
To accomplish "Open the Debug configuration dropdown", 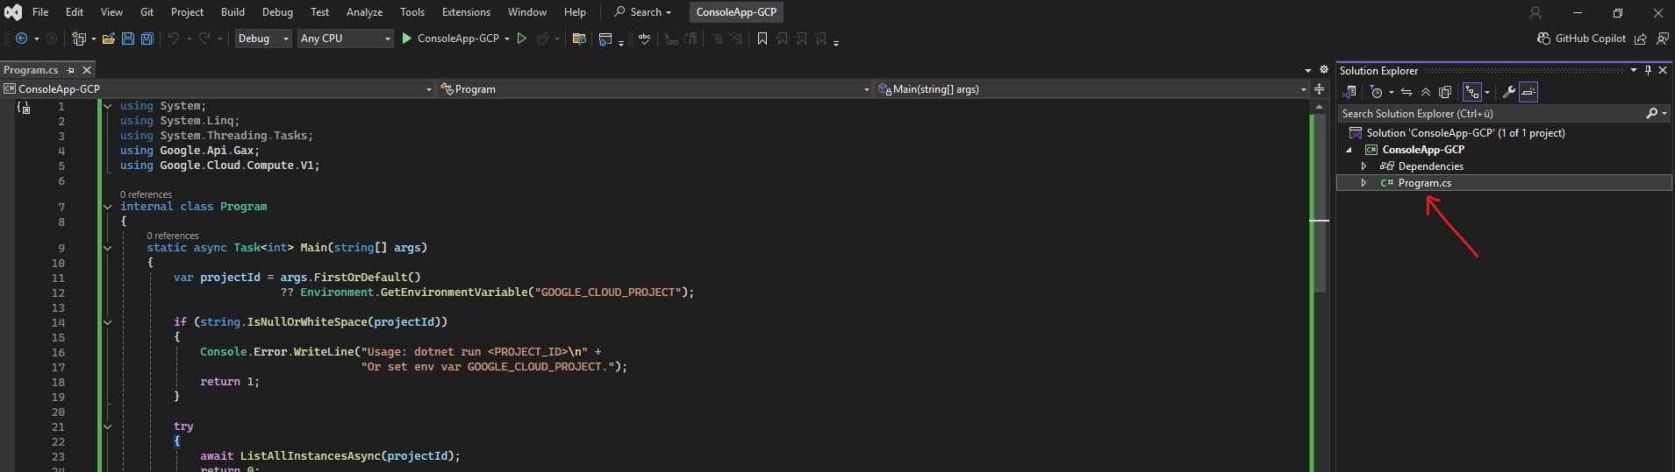I will pyautogui.click(x=263, y=39).
